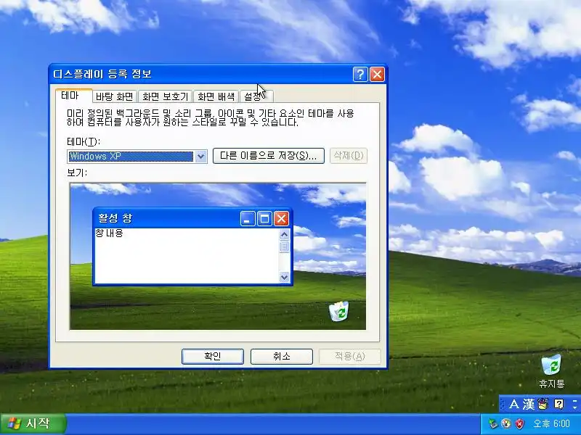The image size is (581, 435).
Task: Click the 창 내용 text in preview
Action: 109,233
